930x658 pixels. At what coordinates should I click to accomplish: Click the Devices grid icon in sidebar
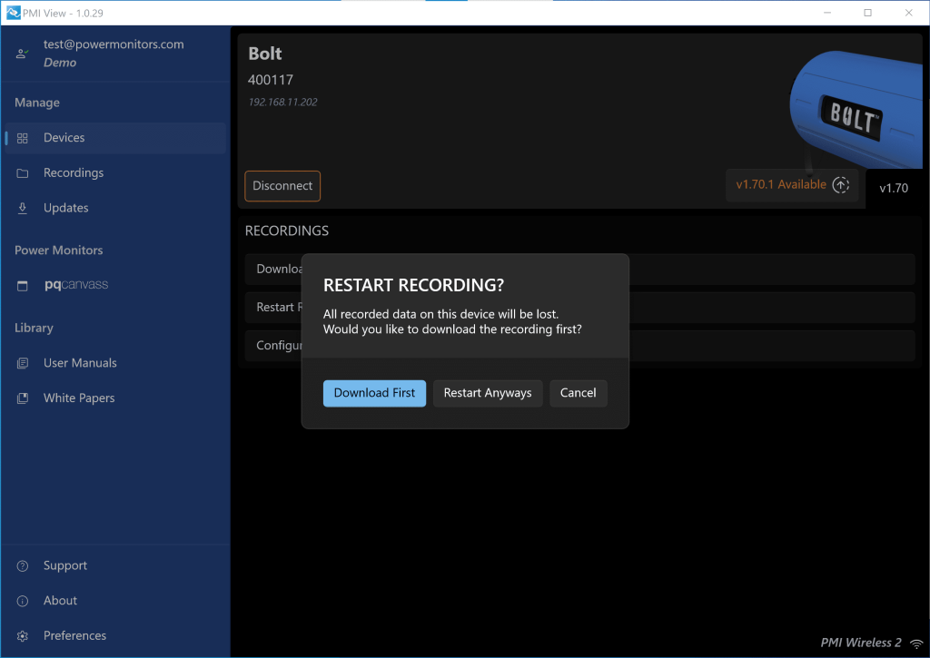(23, 138)
